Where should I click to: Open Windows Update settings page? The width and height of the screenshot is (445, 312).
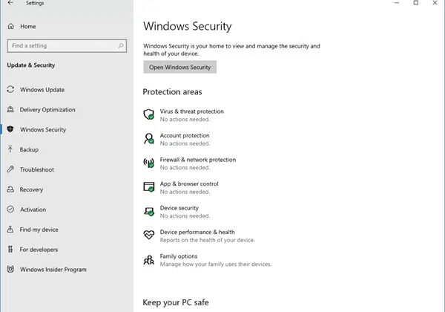tap(42, 90)
